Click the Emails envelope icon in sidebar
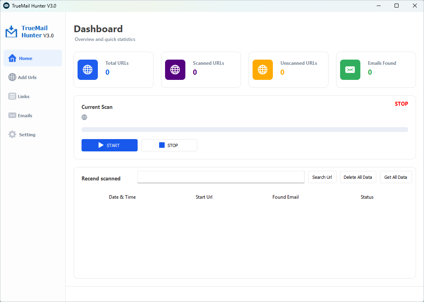Image resolution: width=424 pixels, height=302 pixels. (x=12, y=115)
